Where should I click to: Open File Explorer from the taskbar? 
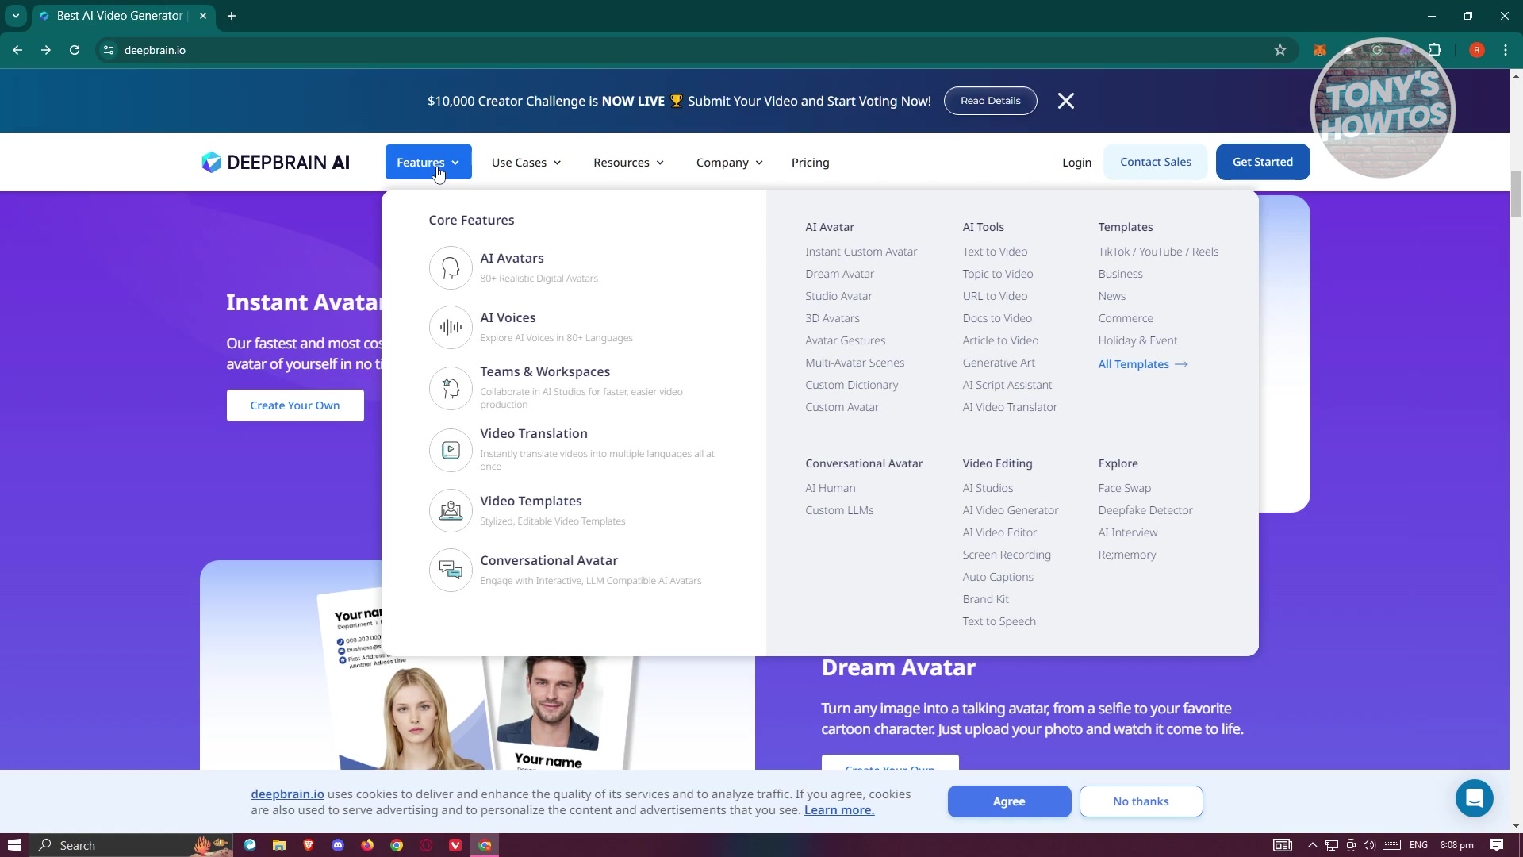279,845
